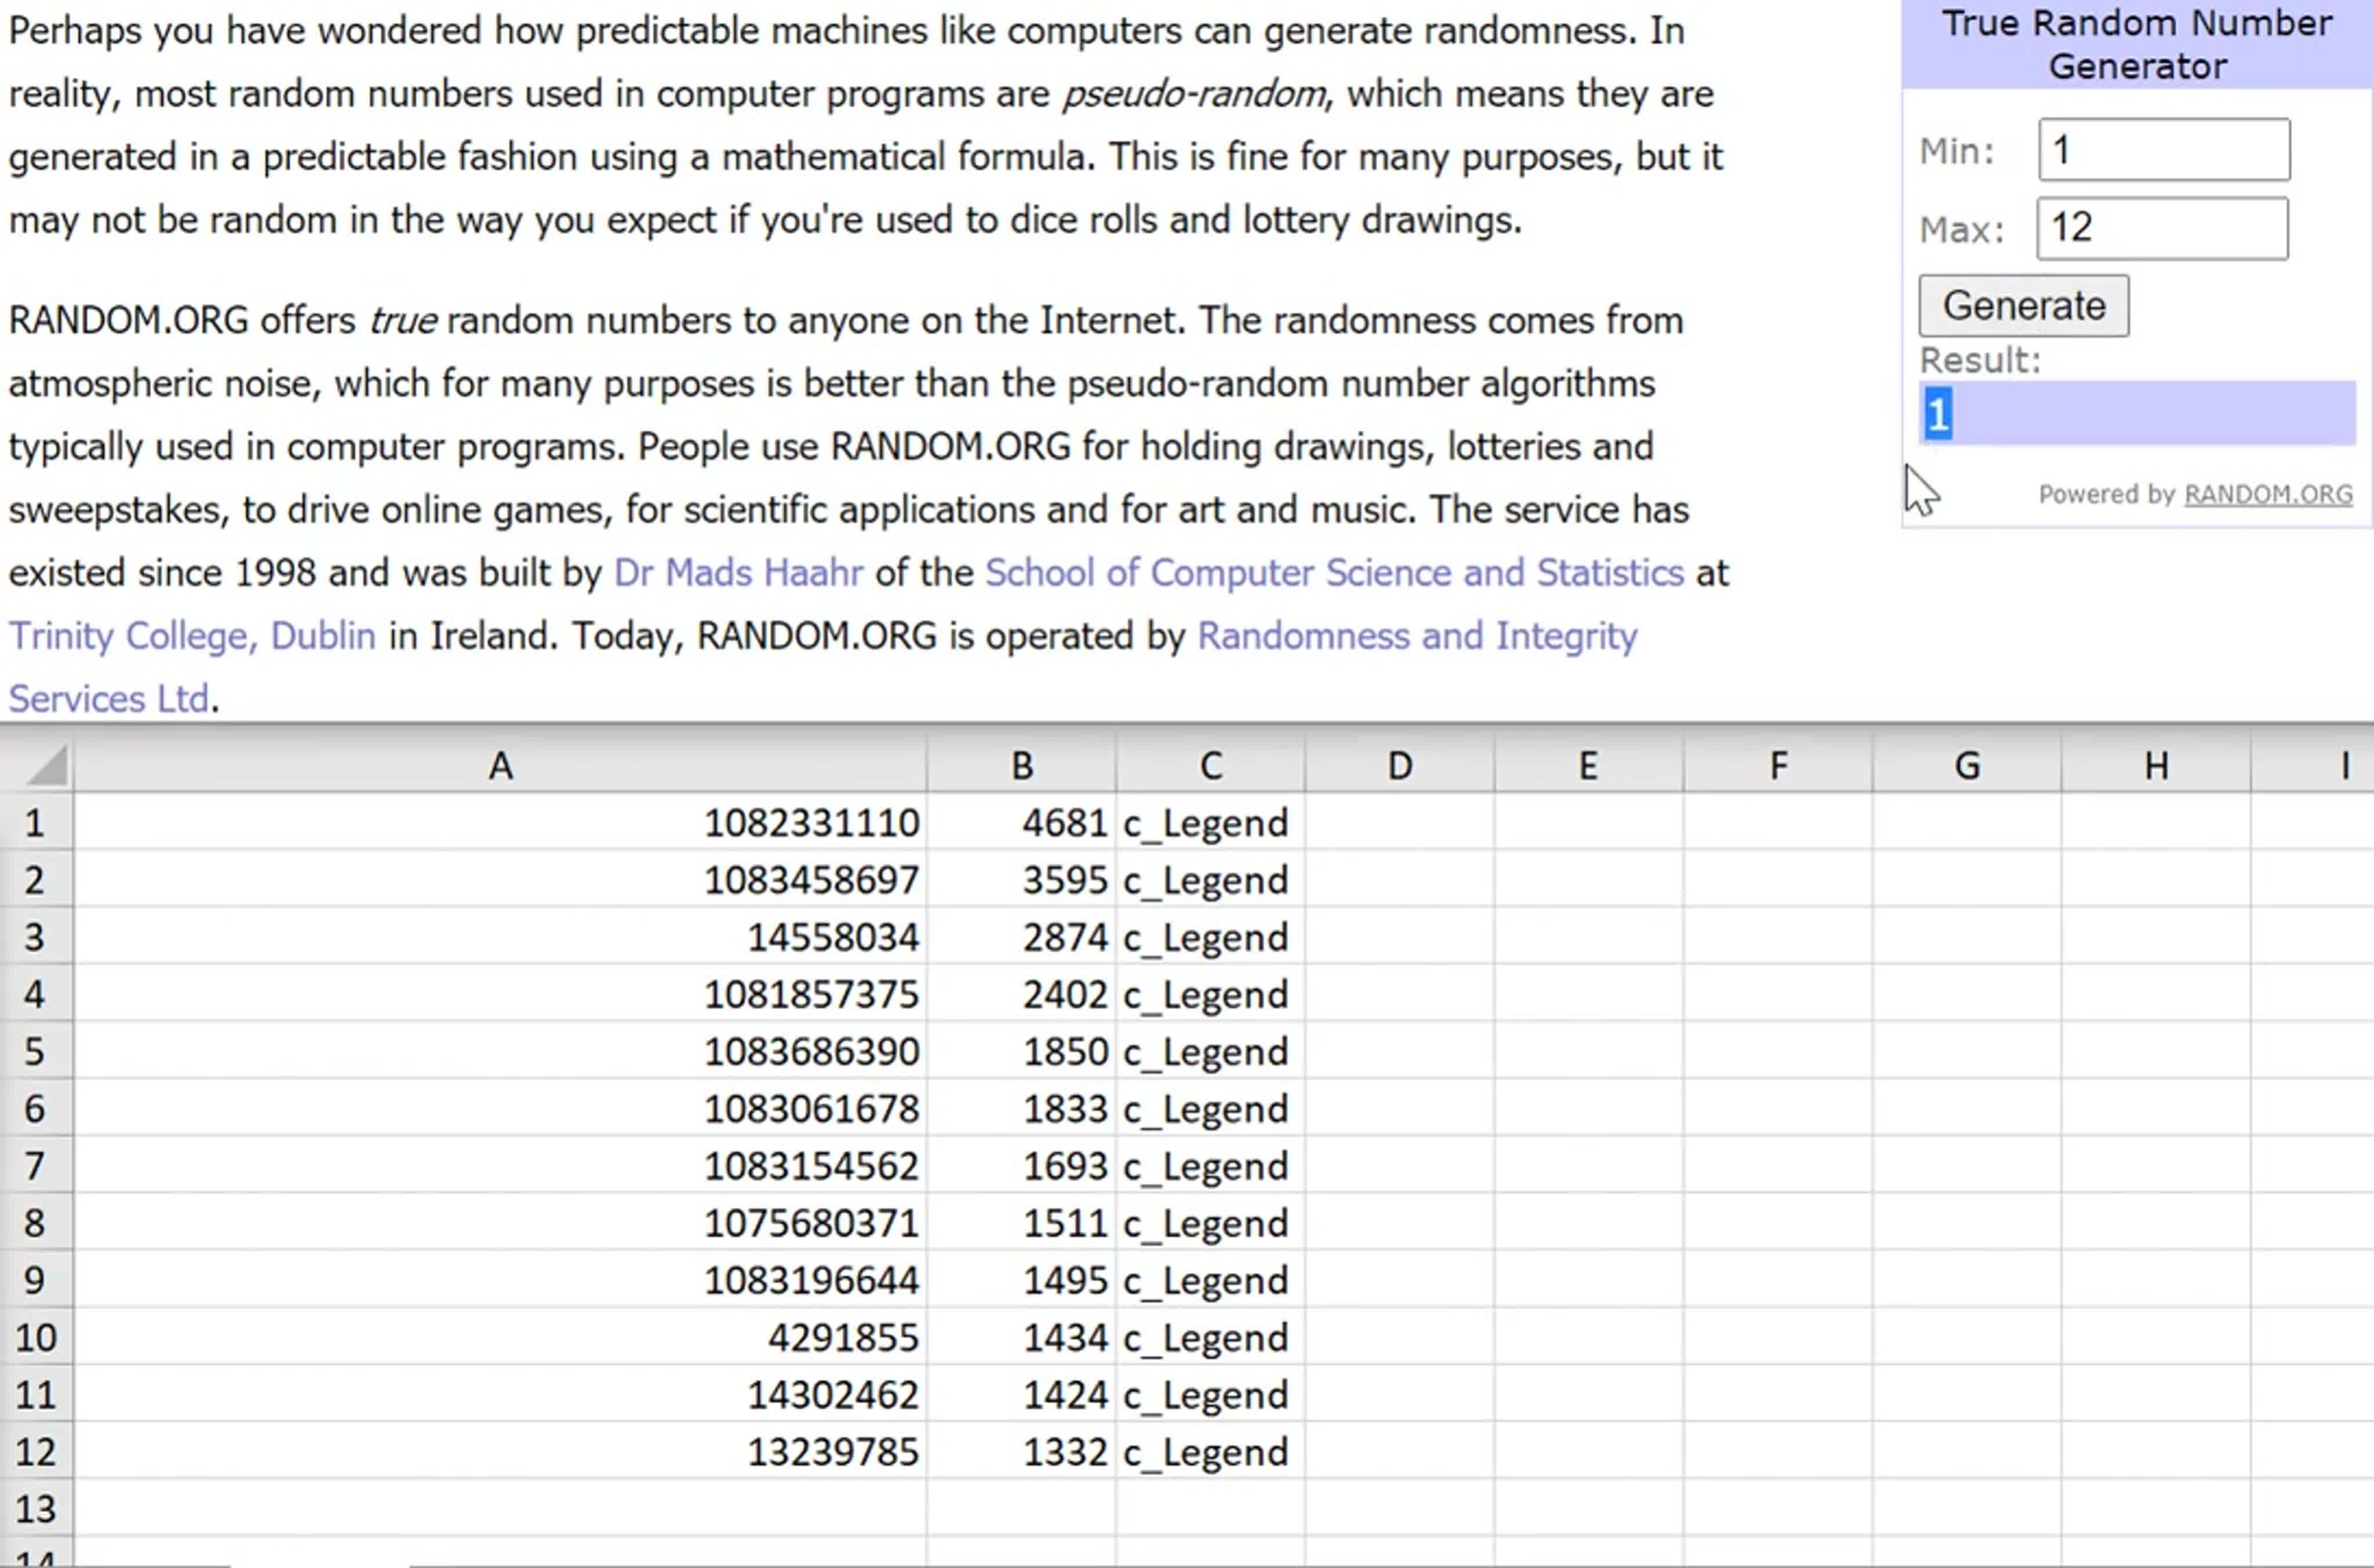Click the Generate button
The width and height of the screenshot is (2374, 1568).
tap(2023, 306)
